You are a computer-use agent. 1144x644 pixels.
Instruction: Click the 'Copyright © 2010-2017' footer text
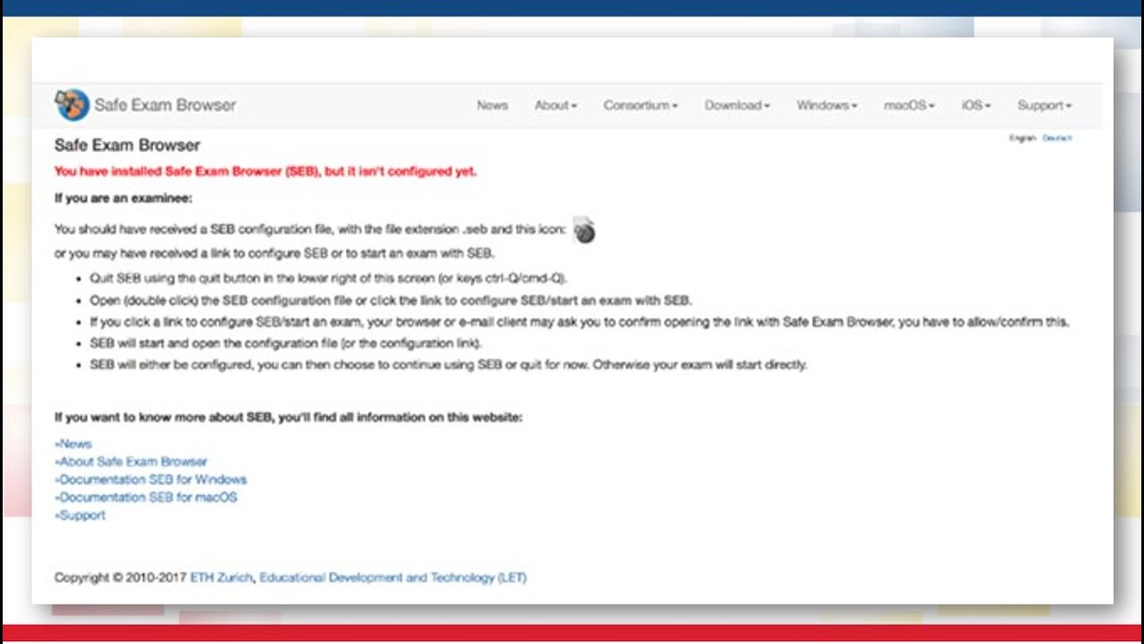point(121,578)
